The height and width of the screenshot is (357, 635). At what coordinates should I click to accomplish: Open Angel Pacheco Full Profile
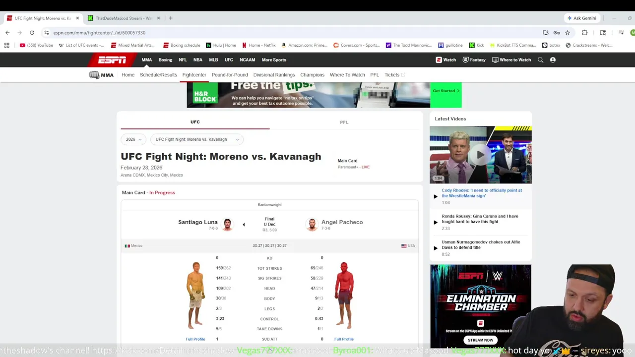click(344, 339)
